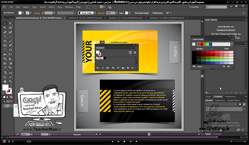
Task: Switch to the Appearance panel tab
Action: (x=220, y=100)
